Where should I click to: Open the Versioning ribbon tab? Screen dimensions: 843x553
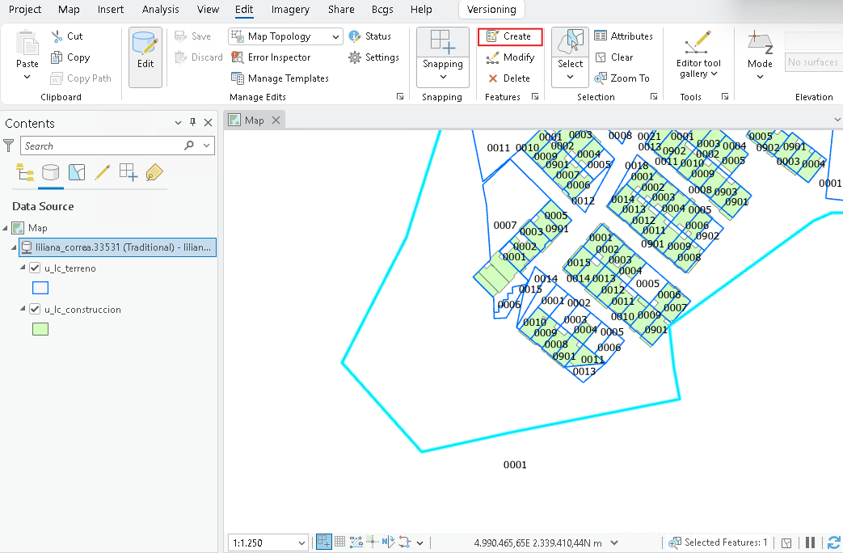coord(491,9)
